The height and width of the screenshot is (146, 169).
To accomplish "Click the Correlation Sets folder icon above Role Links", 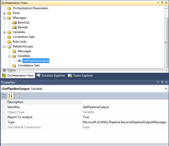I will coord(9,37).
